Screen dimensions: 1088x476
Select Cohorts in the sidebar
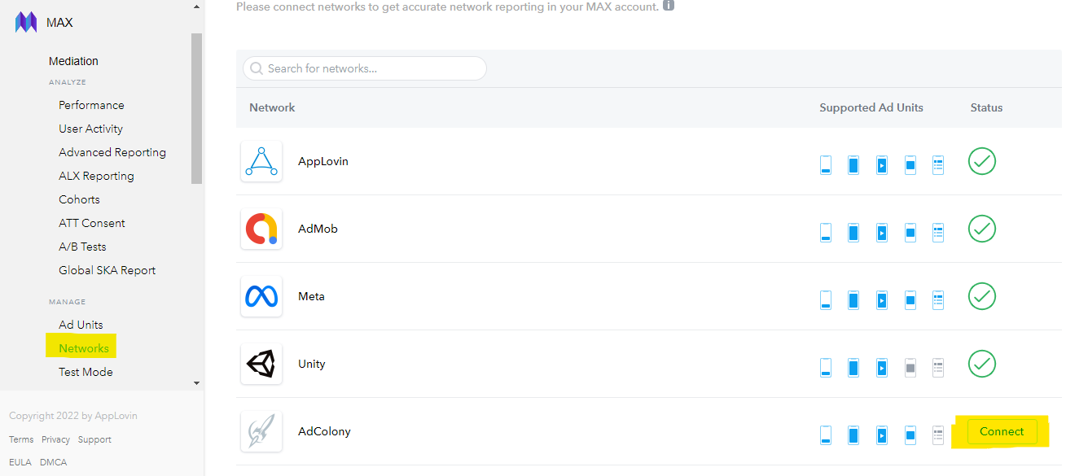point(79,199)
